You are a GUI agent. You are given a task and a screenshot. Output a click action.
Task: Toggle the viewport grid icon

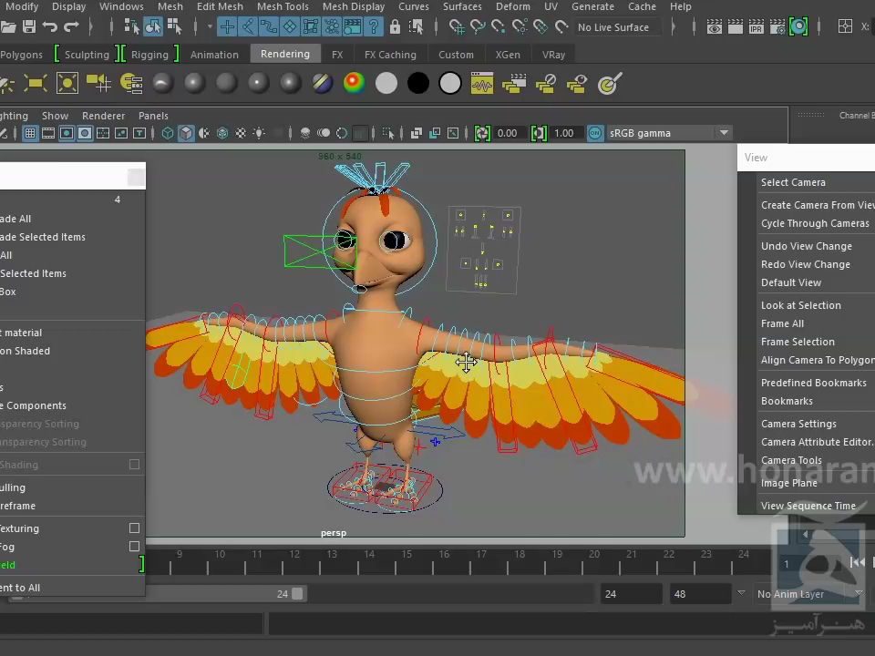pos(30,133)
